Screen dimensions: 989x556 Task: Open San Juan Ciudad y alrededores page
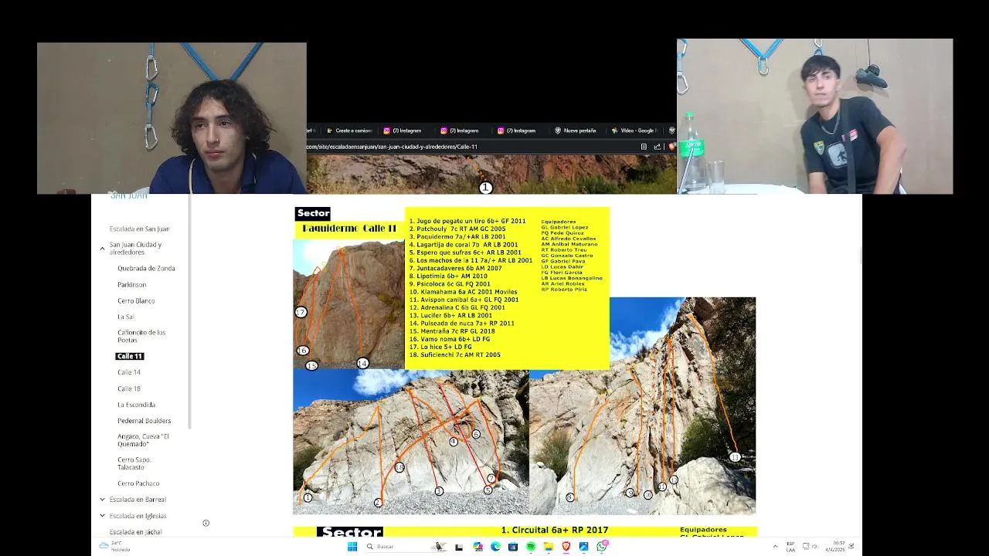click(x=136, y=249)
